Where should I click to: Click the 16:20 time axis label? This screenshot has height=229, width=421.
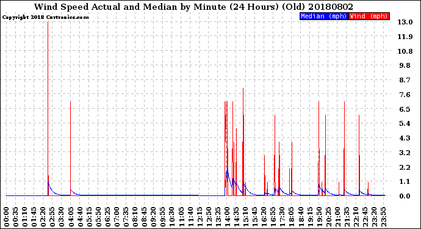(x=264, y=217)
